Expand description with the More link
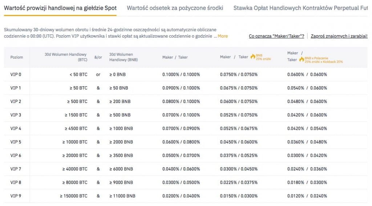This screenshot has width=372, height=206. (223, 36)
